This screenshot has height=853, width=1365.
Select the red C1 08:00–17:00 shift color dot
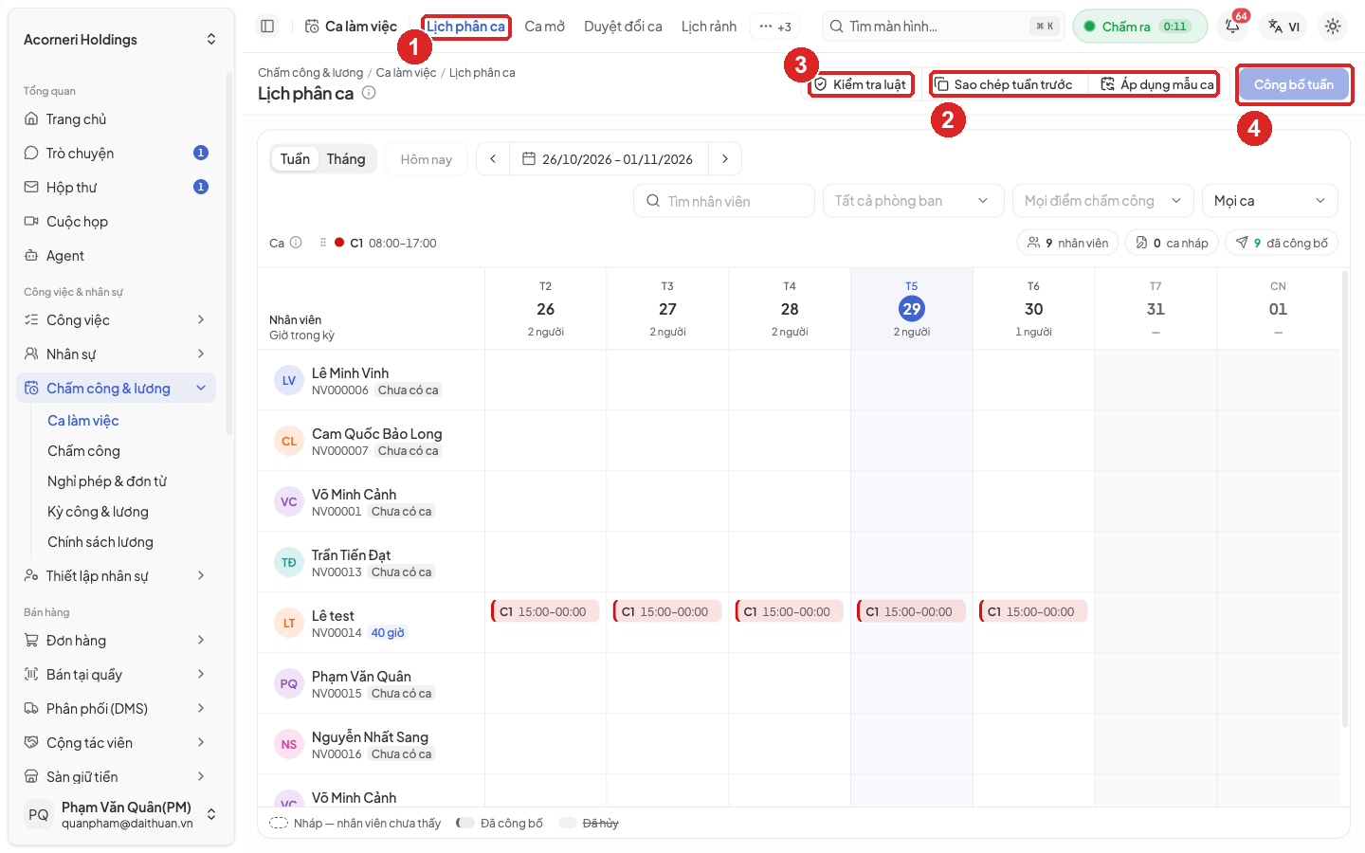pyautogui.click(x=339, y=243)
